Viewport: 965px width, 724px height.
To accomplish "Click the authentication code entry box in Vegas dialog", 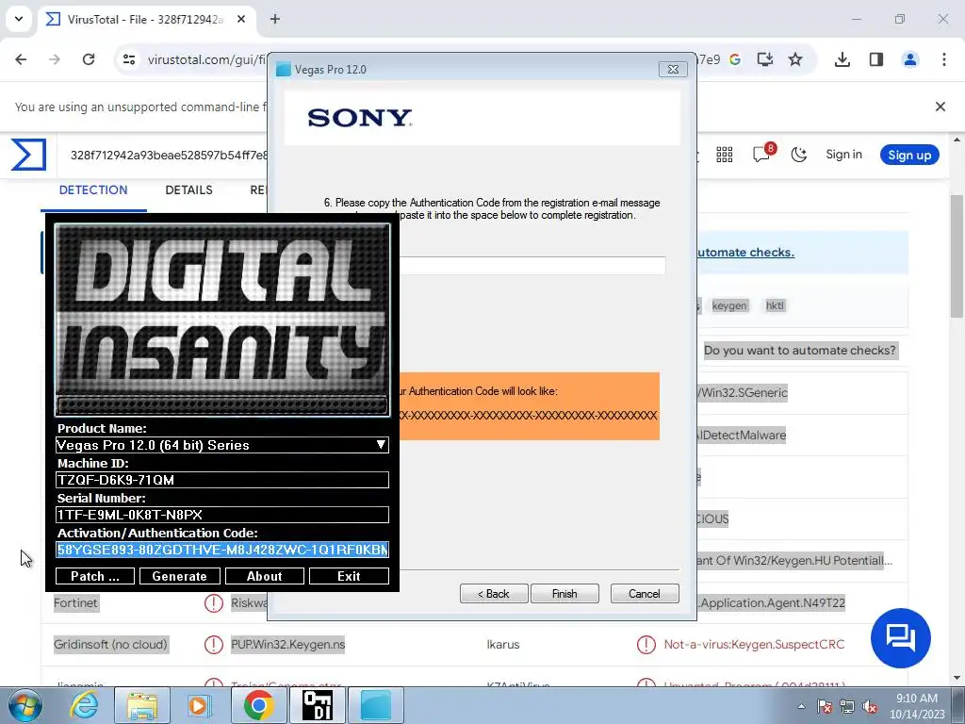I will pos(532,266).
